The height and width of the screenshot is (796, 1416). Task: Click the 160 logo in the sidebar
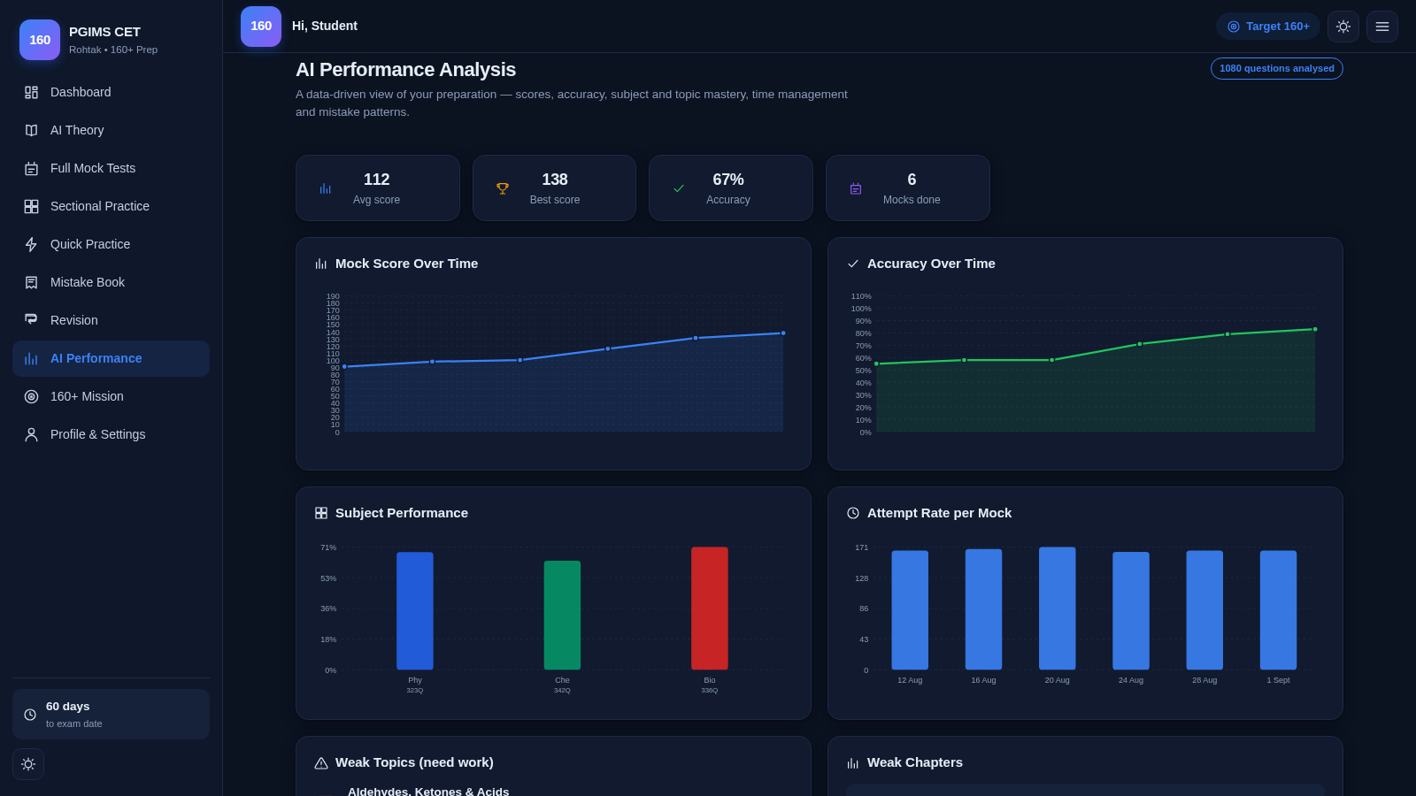click(40, 40)
